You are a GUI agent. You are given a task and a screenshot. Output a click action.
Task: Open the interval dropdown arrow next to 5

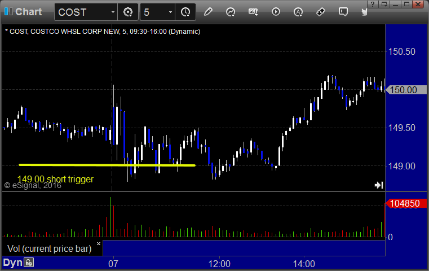[x=170, y=12]
